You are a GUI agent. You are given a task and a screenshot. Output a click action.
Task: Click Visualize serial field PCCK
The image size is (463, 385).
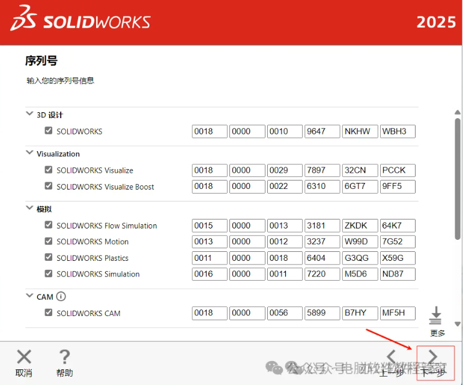398,170
